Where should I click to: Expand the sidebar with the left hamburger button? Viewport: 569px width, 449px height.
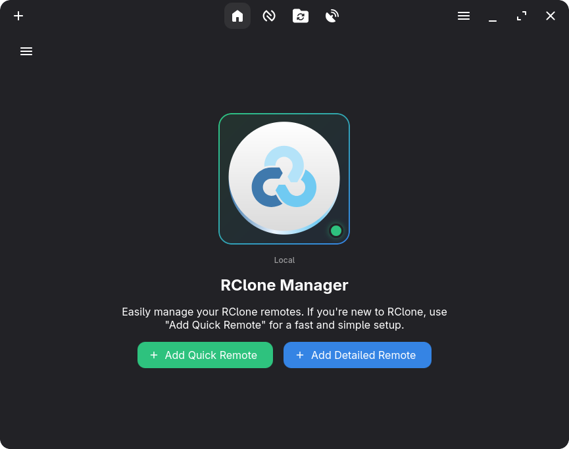[26, 51]
